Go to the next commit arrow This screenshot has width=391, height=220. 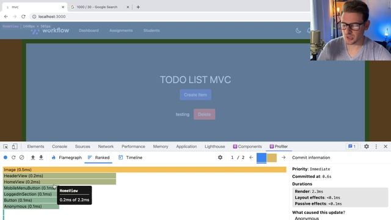[x=283, y=158]
